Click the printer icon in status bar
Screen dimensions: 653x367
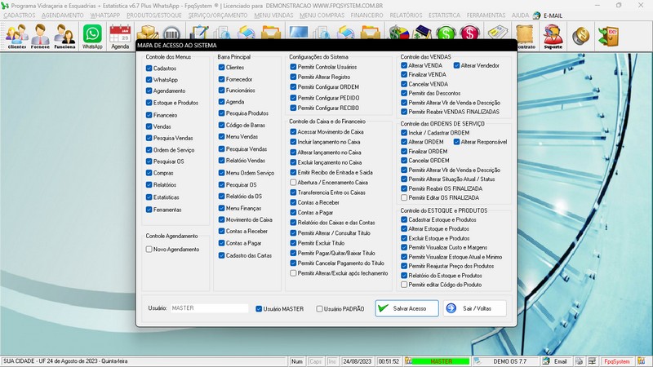tap(579, 361)
